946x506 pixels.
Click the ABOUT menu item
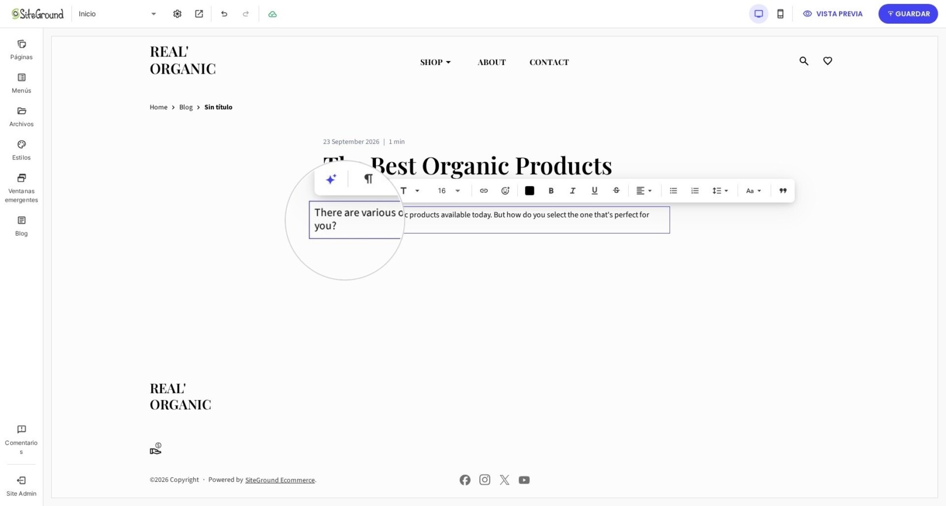(491, 62)
